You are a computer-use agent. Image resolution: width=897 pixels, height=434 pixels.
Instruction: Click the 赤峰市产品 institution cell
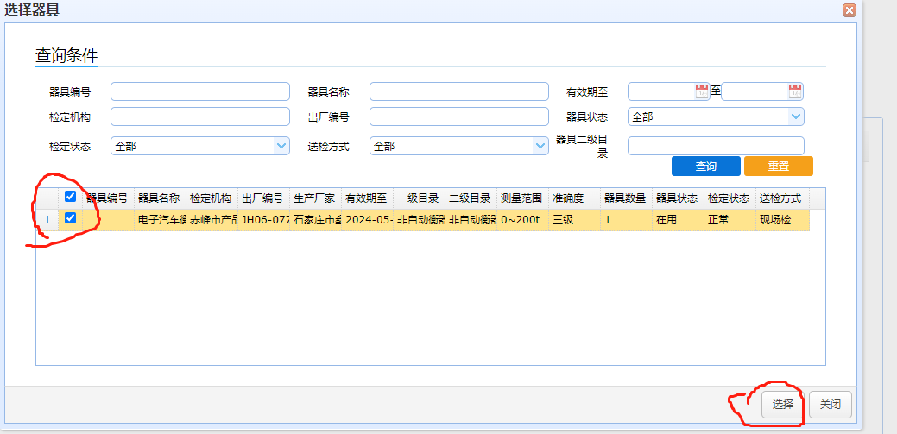(x=212, y=219)
